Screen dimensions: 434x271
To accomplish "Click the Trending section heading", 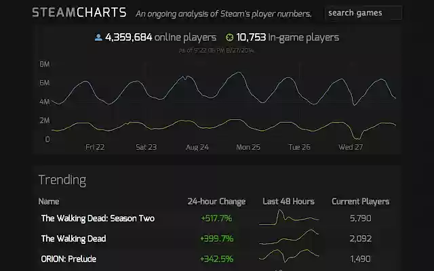I will point(62,180).
